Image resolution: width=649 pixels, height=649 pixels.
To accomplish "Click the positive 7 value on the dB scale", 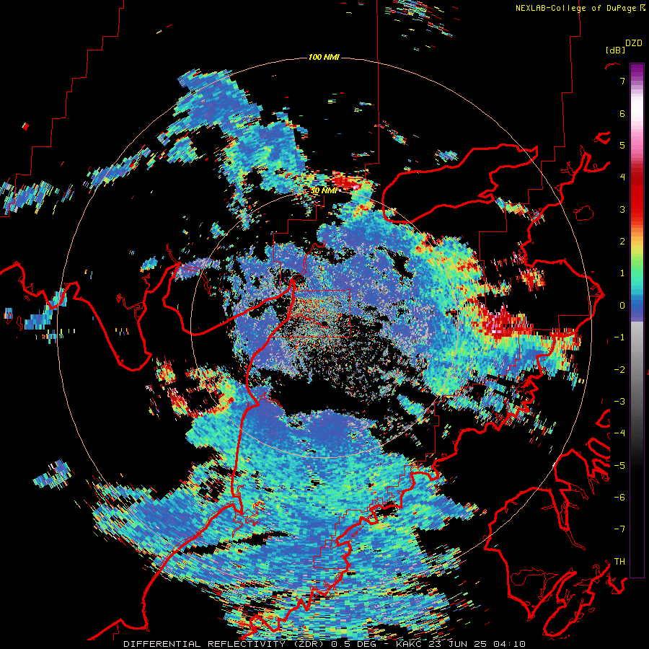I will pyautogui.click(x=622, y=81).
